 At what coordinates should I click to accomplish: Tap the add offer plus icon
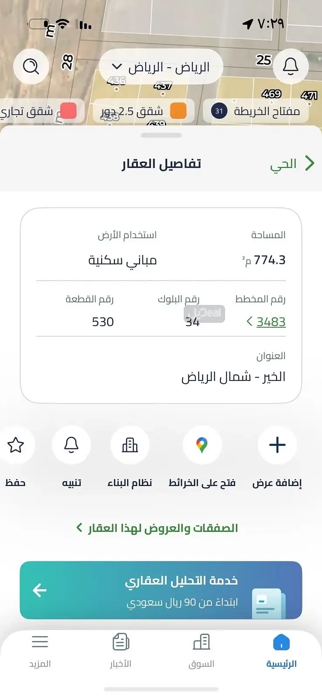pos(277,445)
